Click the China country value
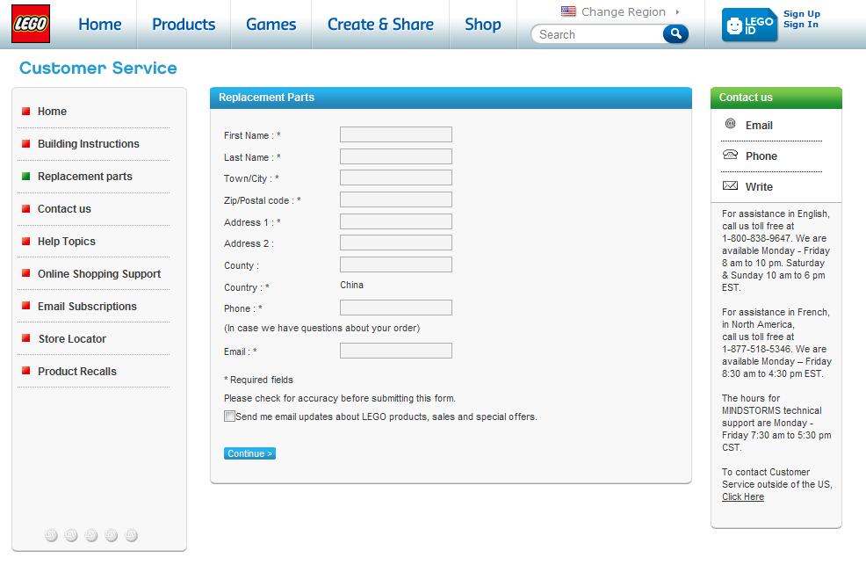The height and width of the screenshot is (565, 866). coord(352,285)
